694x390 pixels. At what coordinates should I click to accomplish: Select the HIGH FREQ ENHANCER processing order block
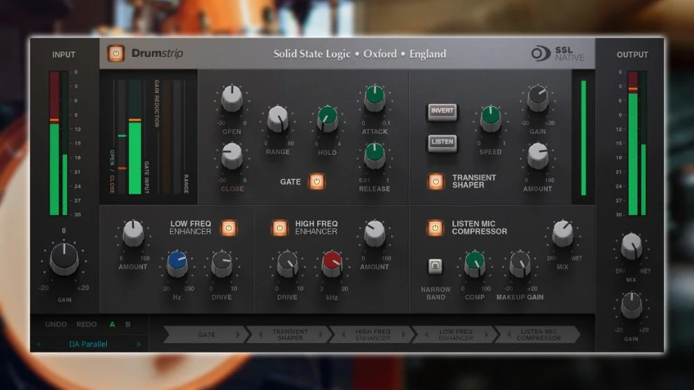pyautogui.click(x=373, y=334)
